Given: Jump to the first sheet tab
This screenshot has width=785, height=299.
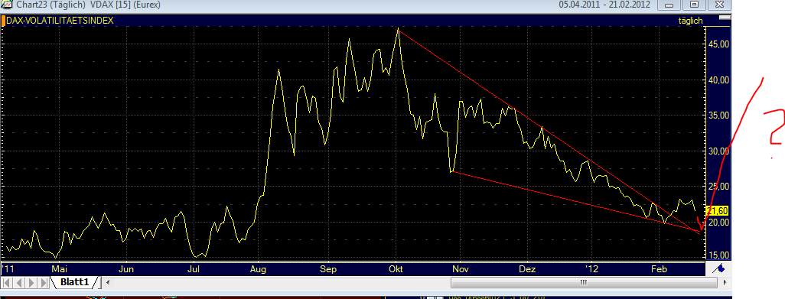Looking at the screenshot, I should click(x=8, y=282).
